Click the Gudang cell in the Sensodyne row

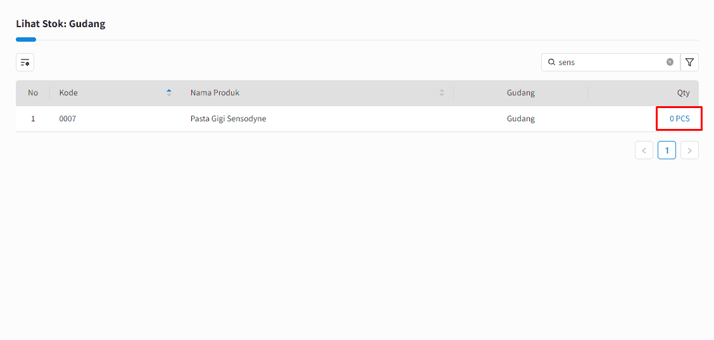(520, 119)
